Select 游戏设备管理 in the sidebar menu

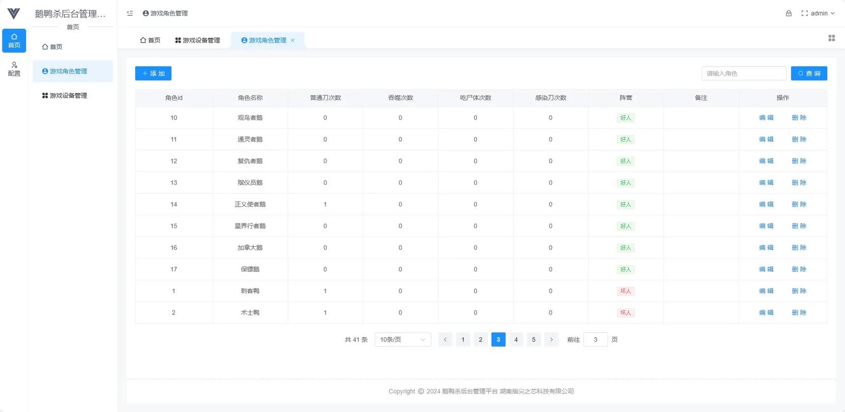(73, 95)
